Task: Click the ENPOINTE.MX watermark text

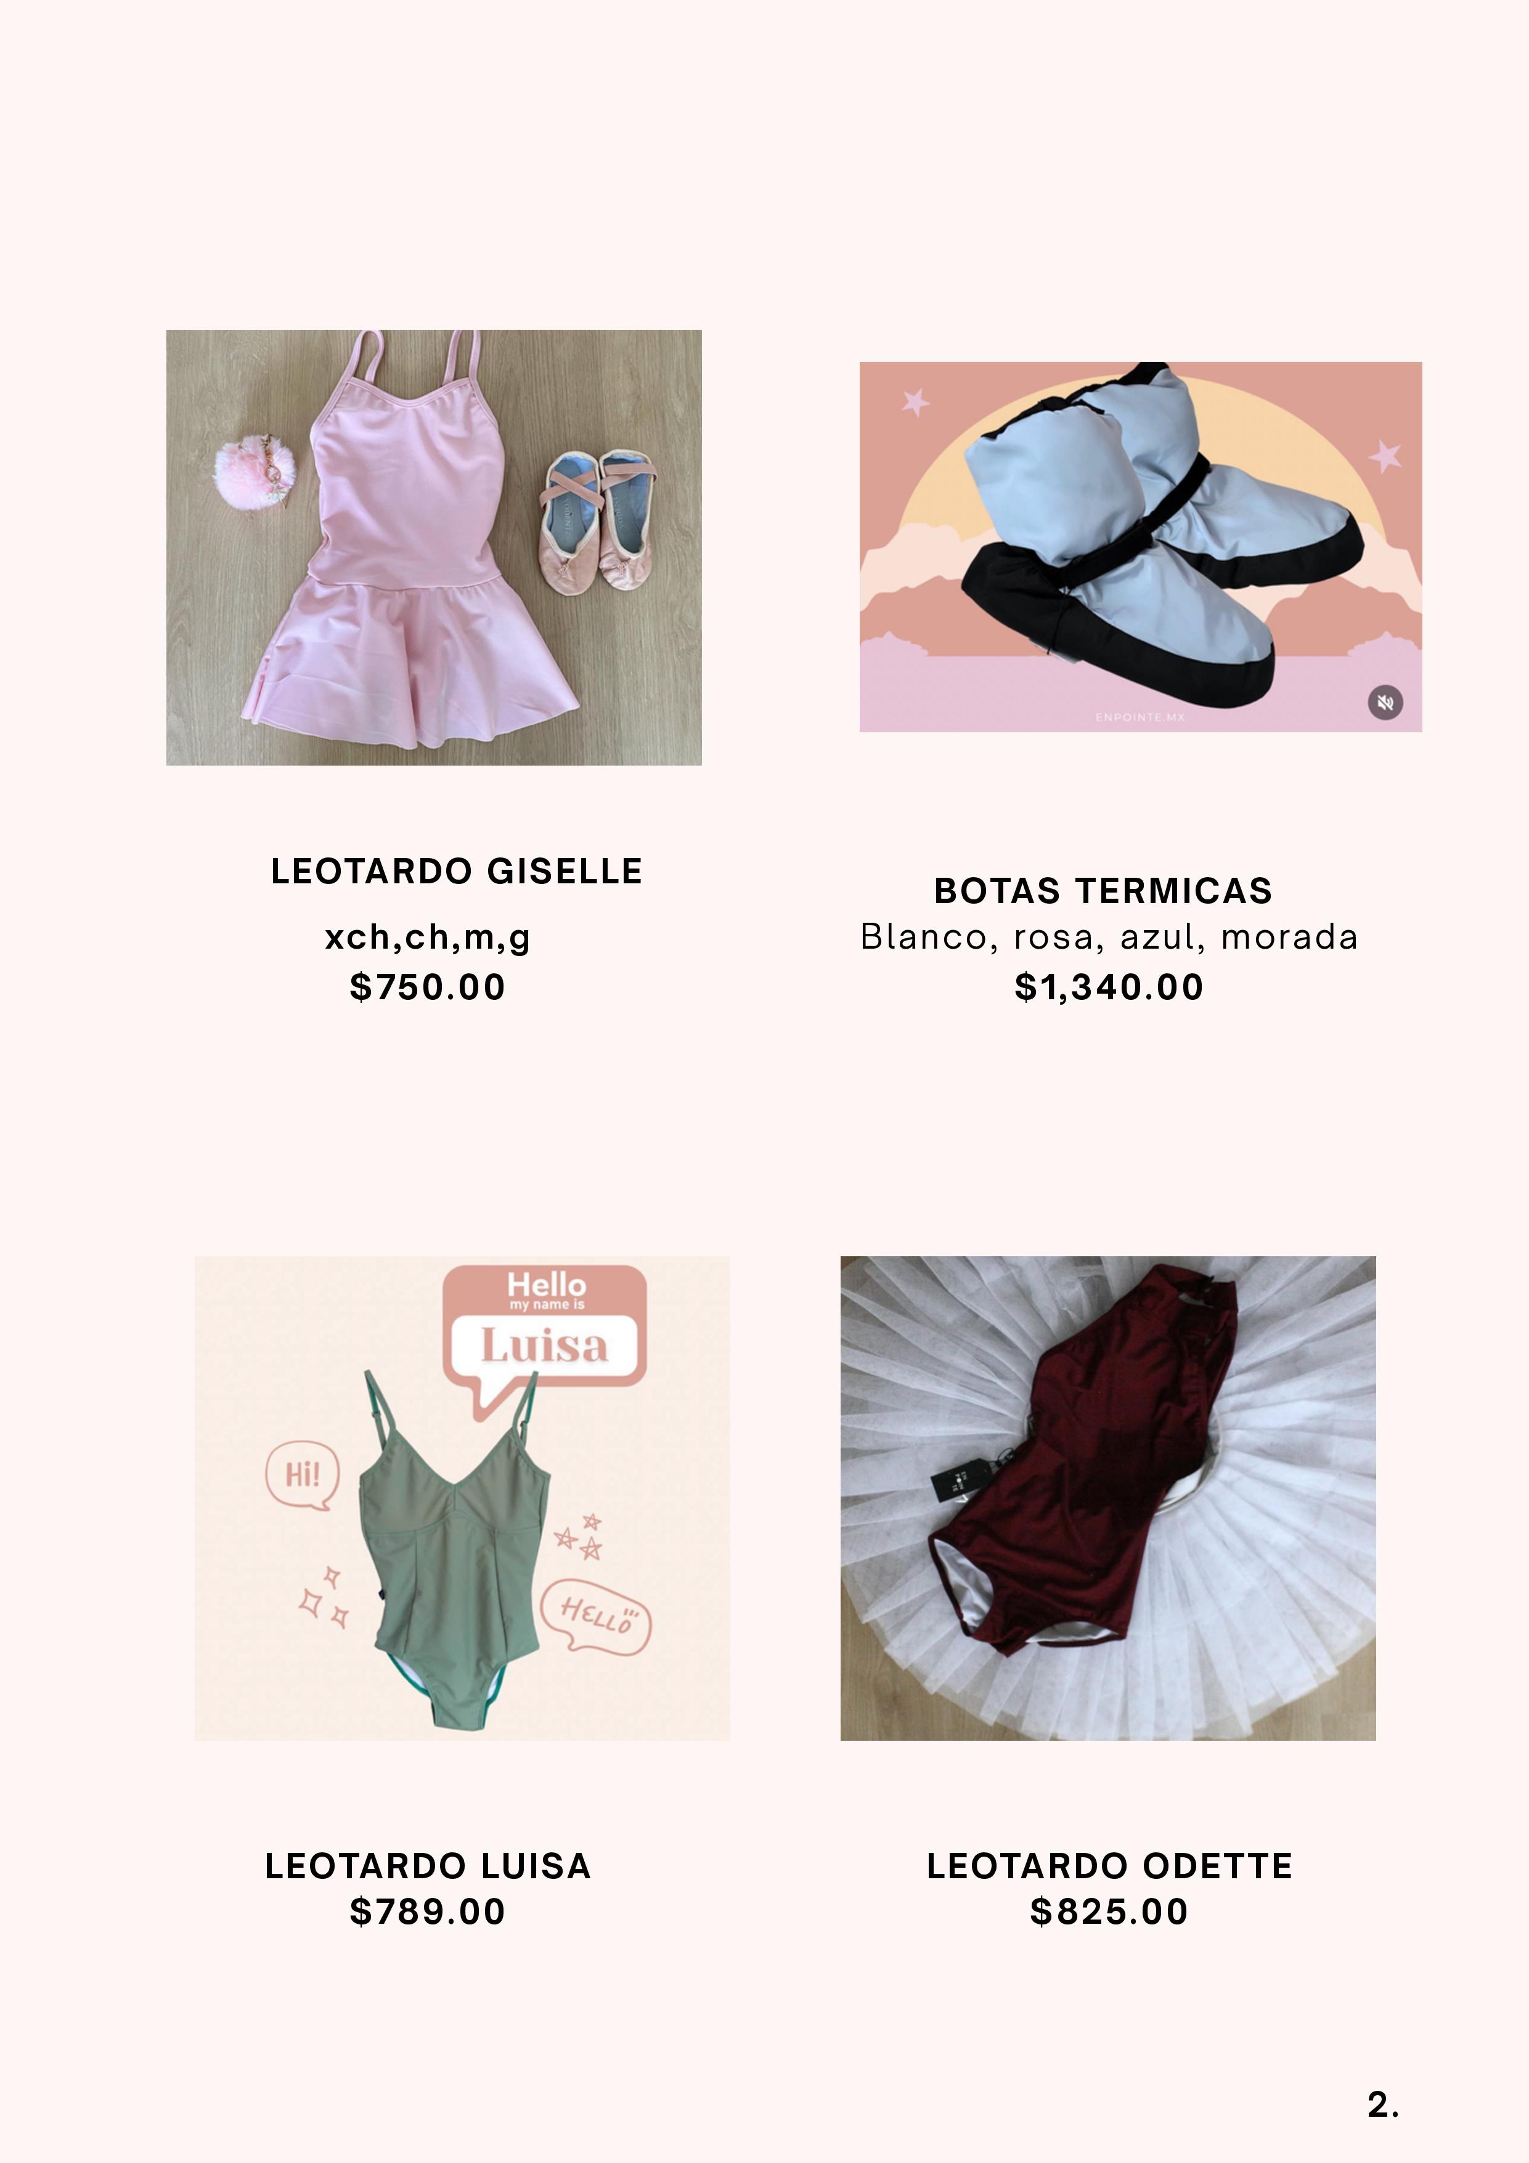Action: click(x=1140, y=718)
